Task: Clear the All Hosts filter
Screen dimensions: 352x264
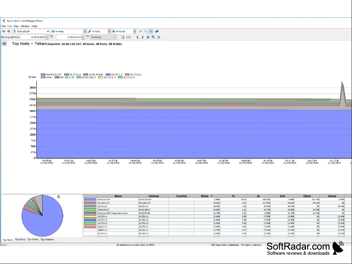Action: click(x=84, y=32)
